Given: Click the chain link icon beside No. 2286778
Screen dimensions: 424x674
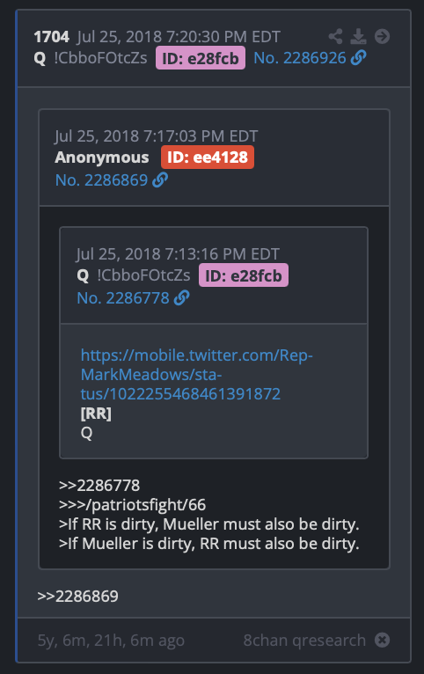Looking at the screenshot, I should [182, 297].
